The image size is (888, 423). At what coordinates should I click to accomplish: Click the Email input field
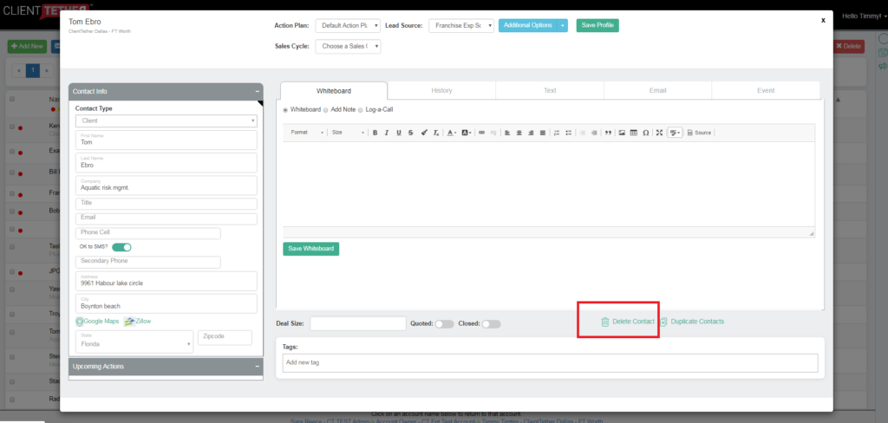tap(166, 218)
